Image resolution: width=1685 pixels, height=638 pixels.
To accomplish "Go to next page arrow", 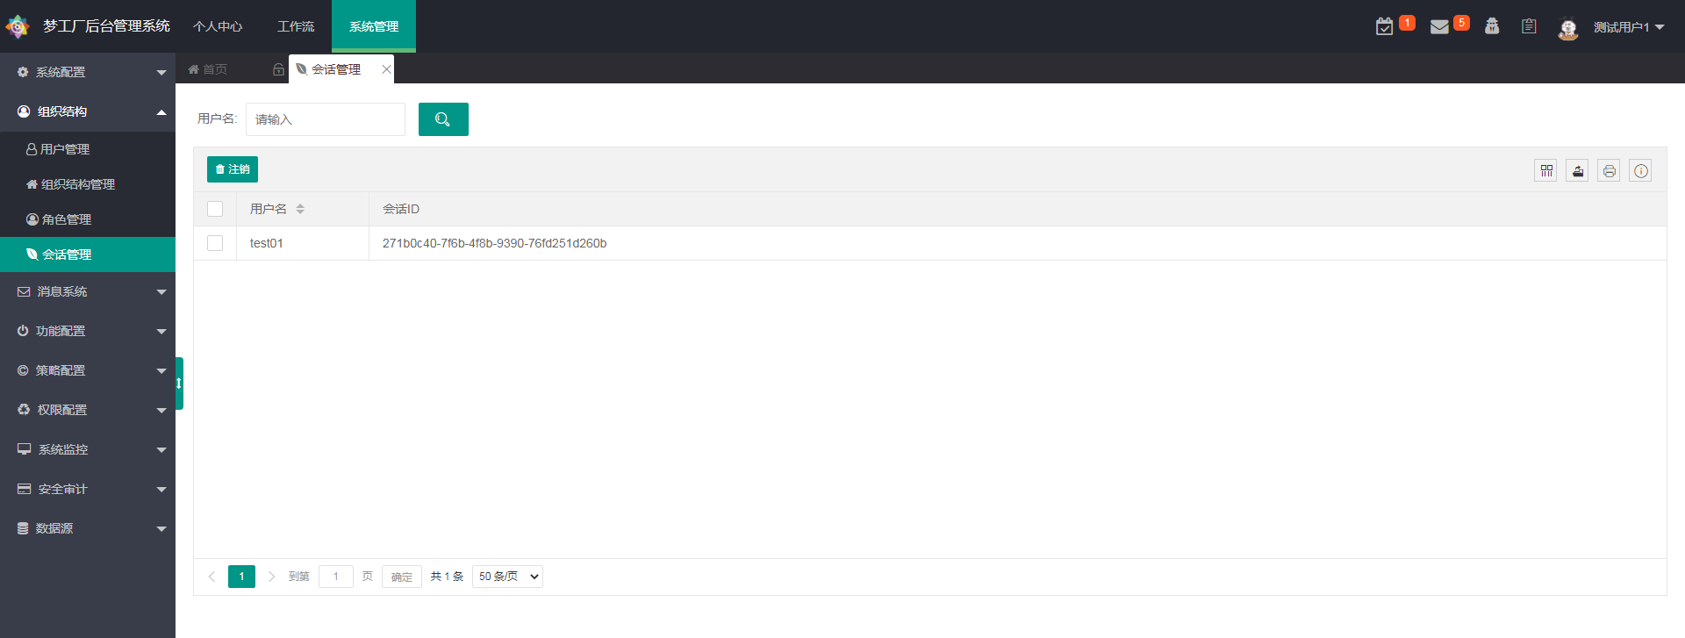I will (271, 577).
